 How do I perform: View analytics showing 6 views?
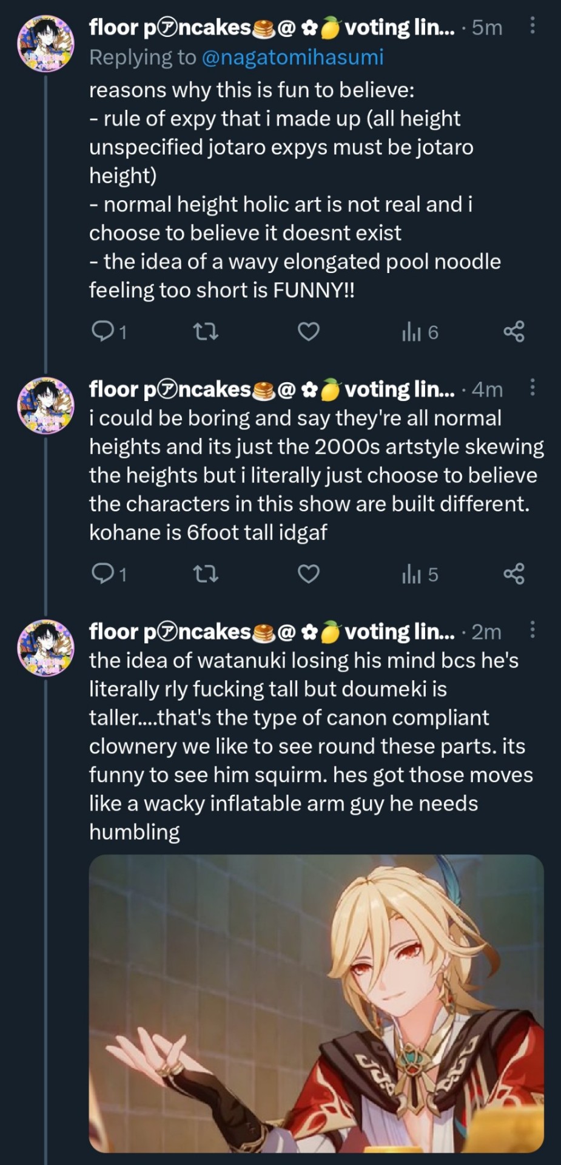coord(419,332)
